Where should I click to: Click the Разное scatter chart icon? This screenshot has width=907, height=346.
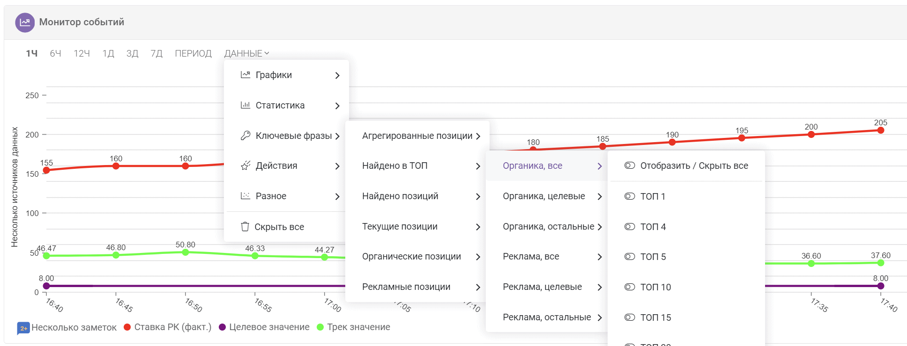click(245, 196)
